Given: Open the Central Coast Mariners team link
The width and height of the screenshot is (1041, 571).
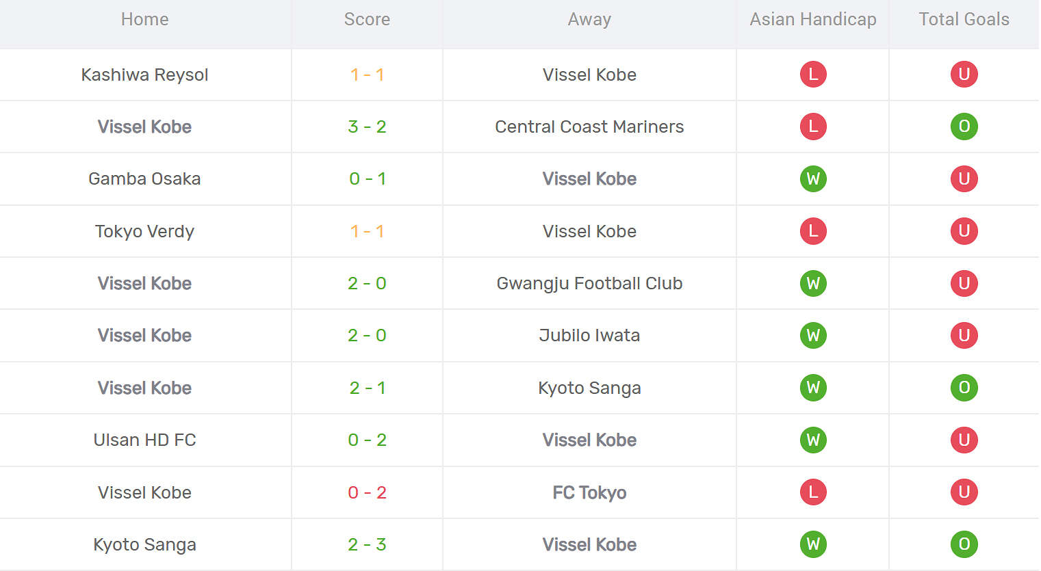Looking at the screenshot, I should pos(589,127).
